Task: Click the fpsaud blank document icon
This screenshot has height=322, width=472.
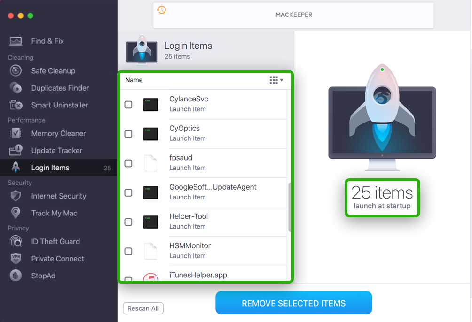Action: click(150, 163)
